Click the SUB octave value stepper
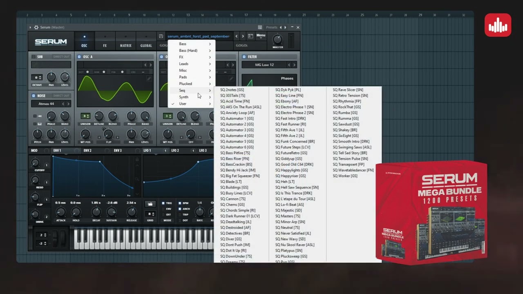The width and height of the screenshot is (523, 294). click(37, 77)
